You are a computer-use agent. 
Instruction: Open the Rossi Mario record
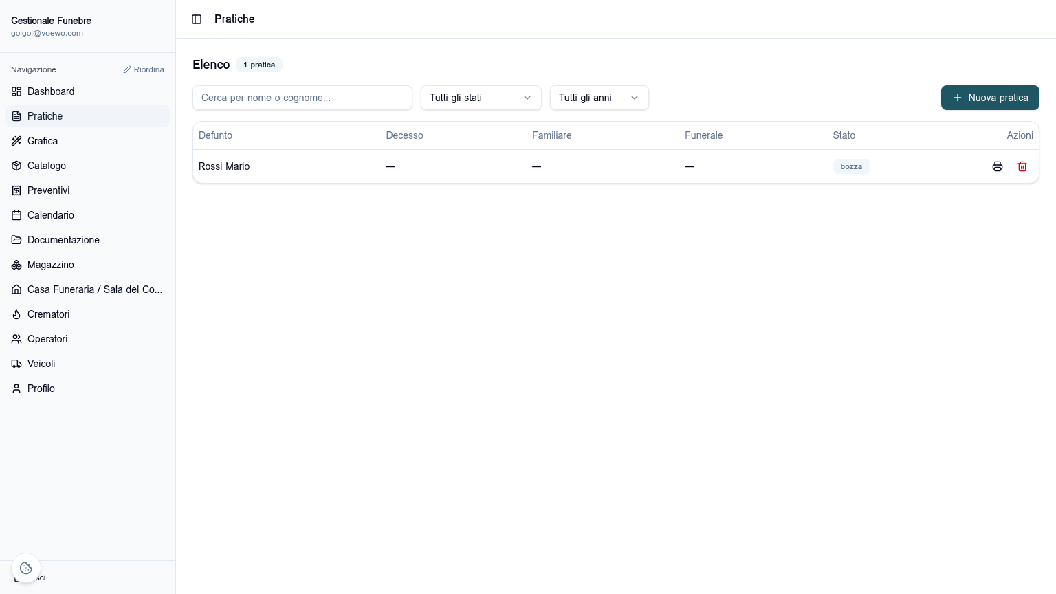(x=224, y=166)
